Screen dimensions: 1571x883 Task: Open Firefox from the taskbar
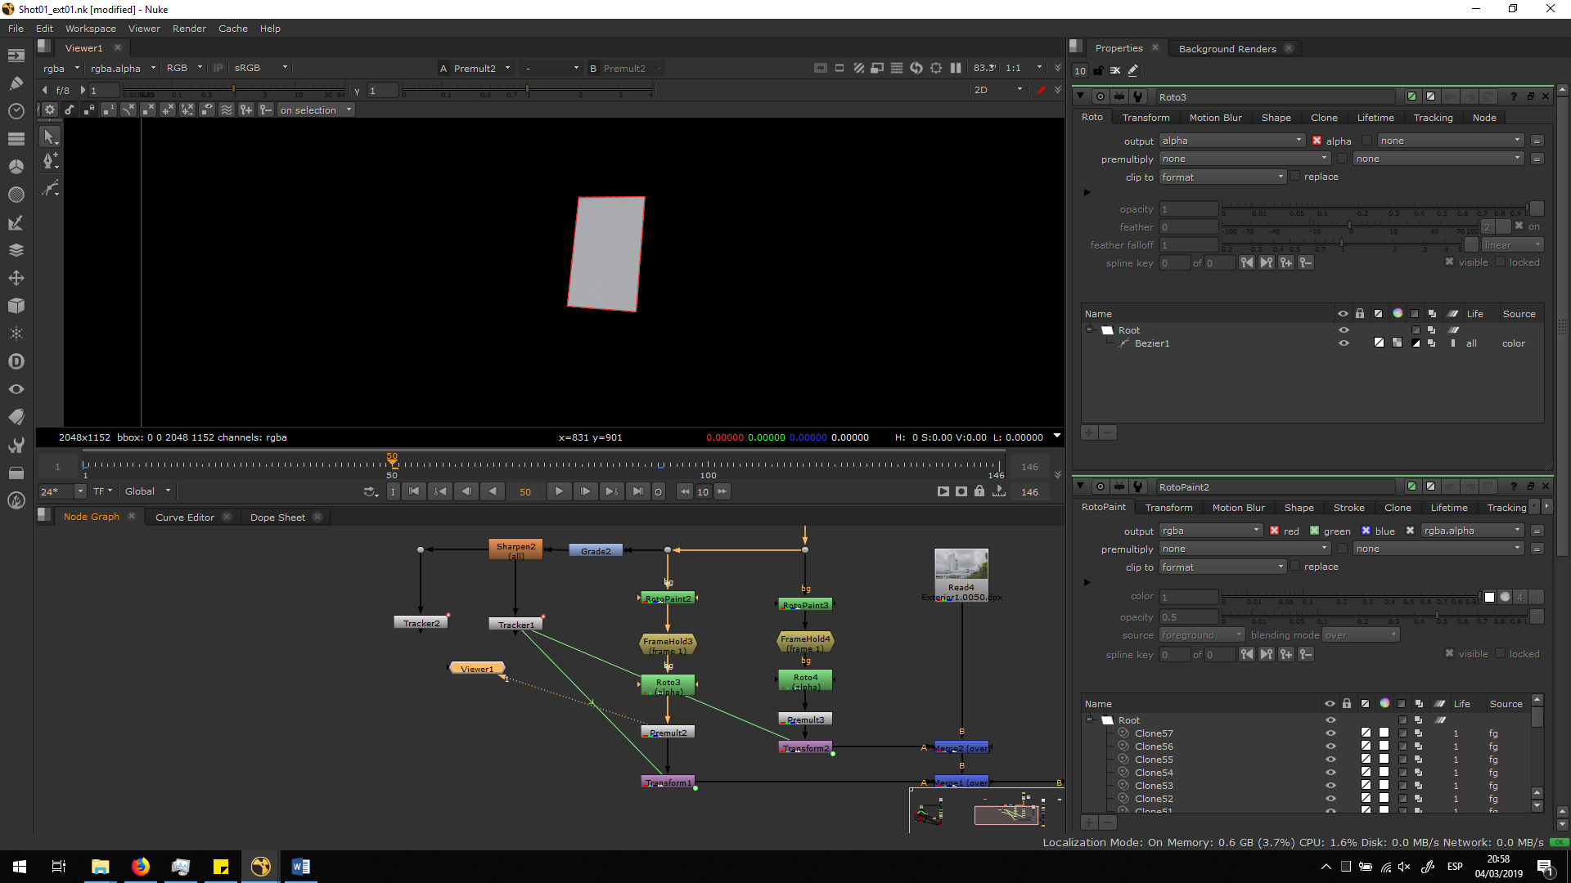141,867
